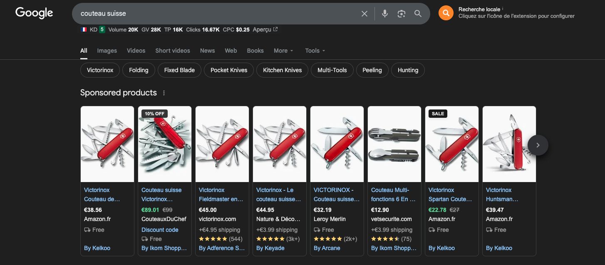The image size is (605, 265).
Task: Select the All results tab
Action: coord(84,51)
